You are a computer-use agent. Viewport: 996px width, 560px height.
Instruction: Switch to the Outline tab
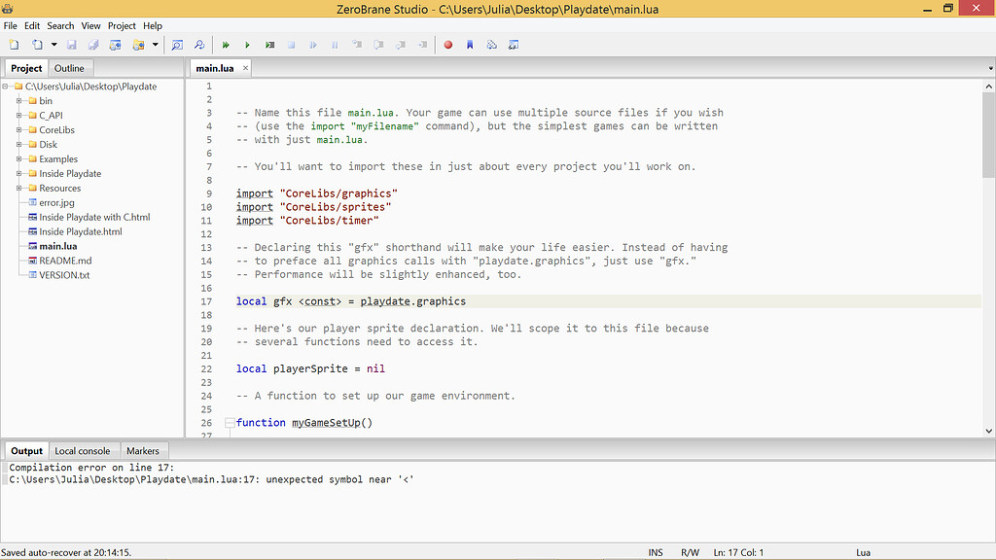point(69,67)
